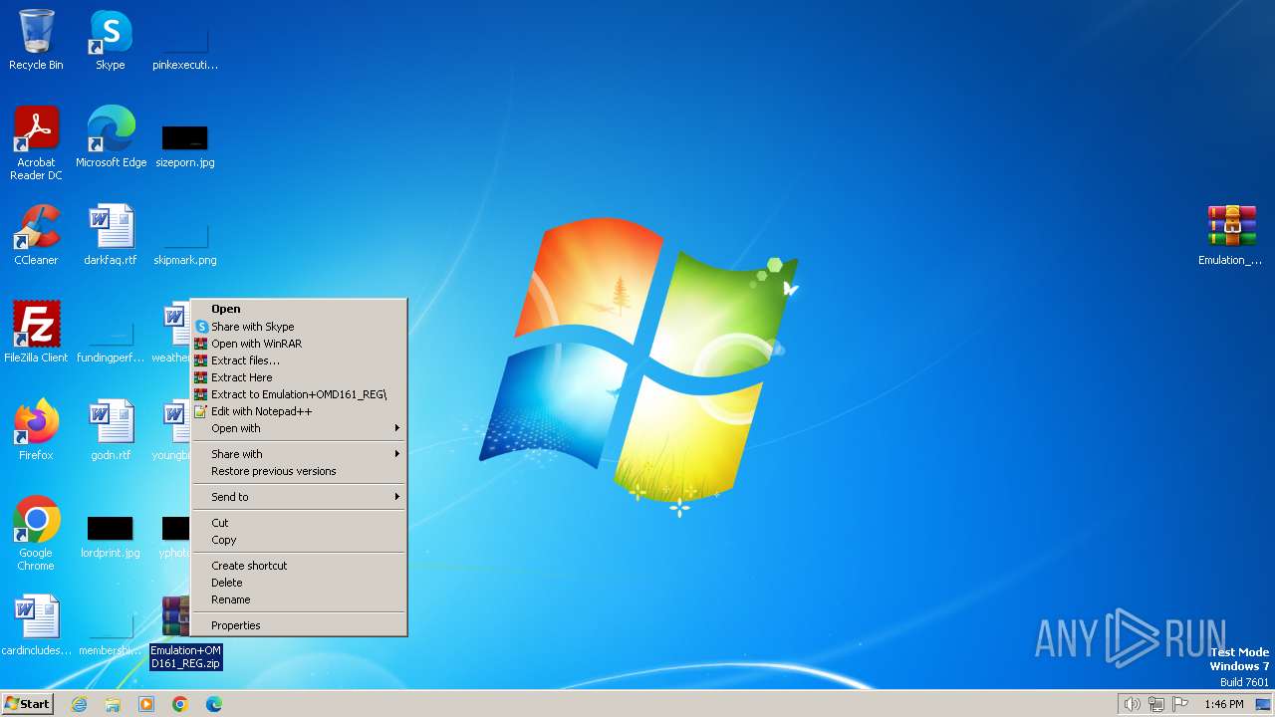Open the Recycle Bin desktop icon
The width and height of the screenshot is (1275, 717).
pyautogui.click(x=36, y=40)
